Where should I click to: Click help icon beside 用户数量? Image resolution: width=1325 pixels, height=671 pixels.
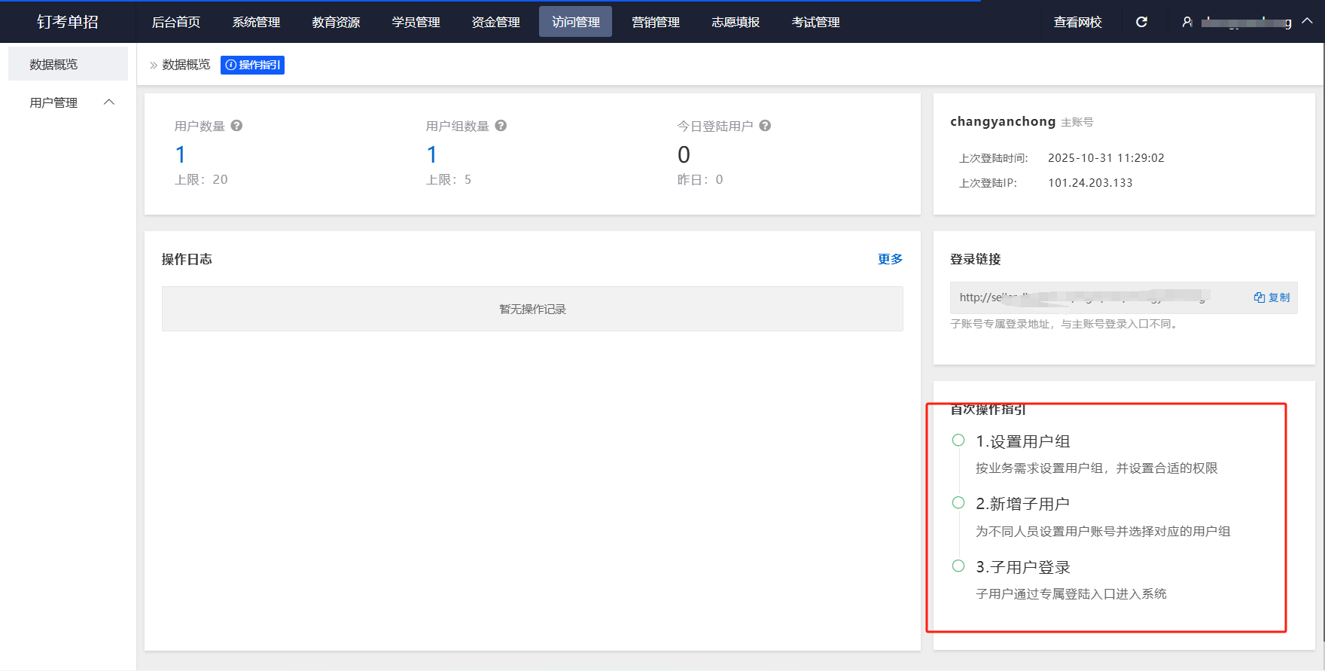(236, 126)
